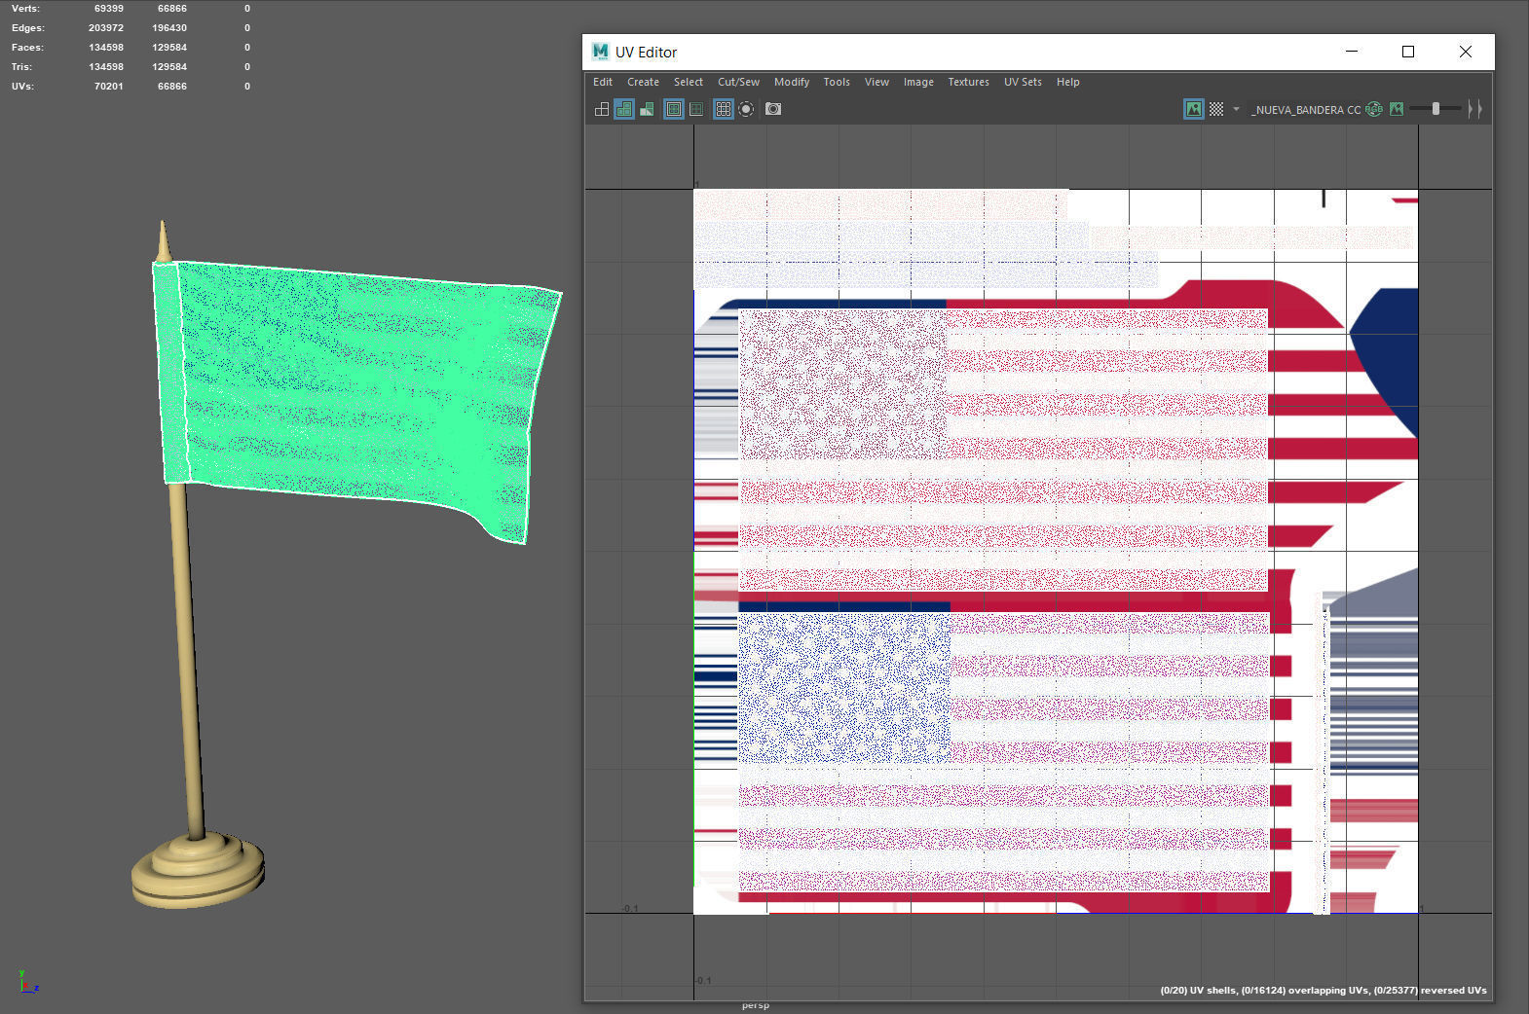
Task: Toggle the UV grid display icon
Action: point(724,109)
